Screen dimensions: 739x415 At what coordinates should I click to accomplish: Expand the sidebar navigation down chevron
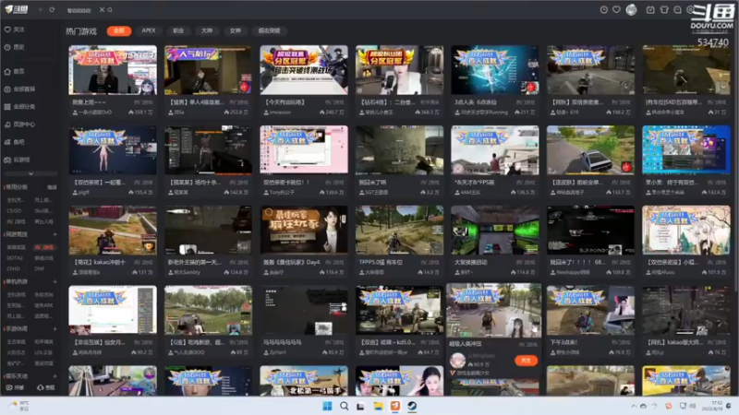pos(30,173)
